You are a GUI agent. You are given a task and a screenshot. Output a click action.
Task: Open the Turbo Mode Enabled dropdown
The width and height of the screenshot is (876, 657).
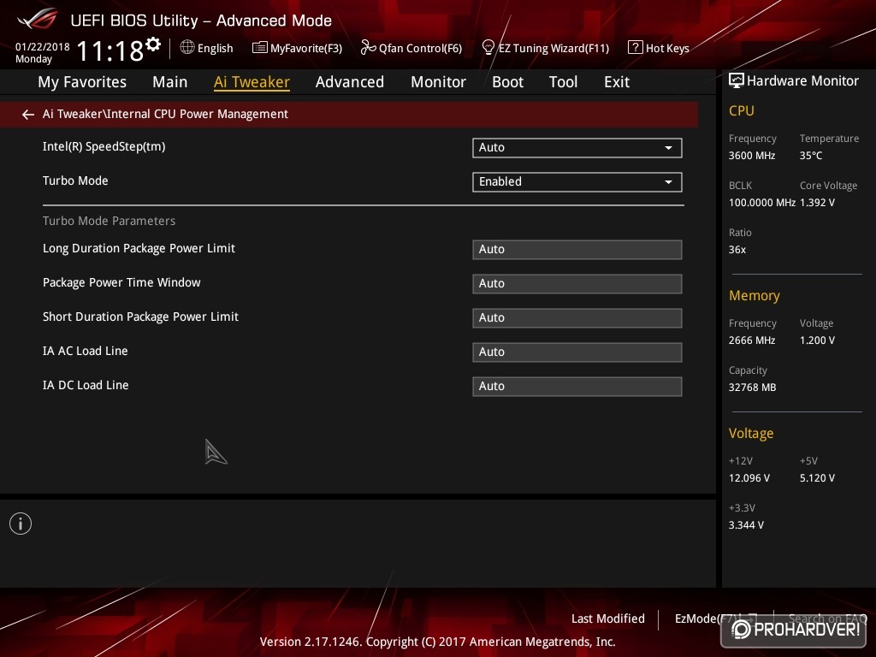point(577,181)
